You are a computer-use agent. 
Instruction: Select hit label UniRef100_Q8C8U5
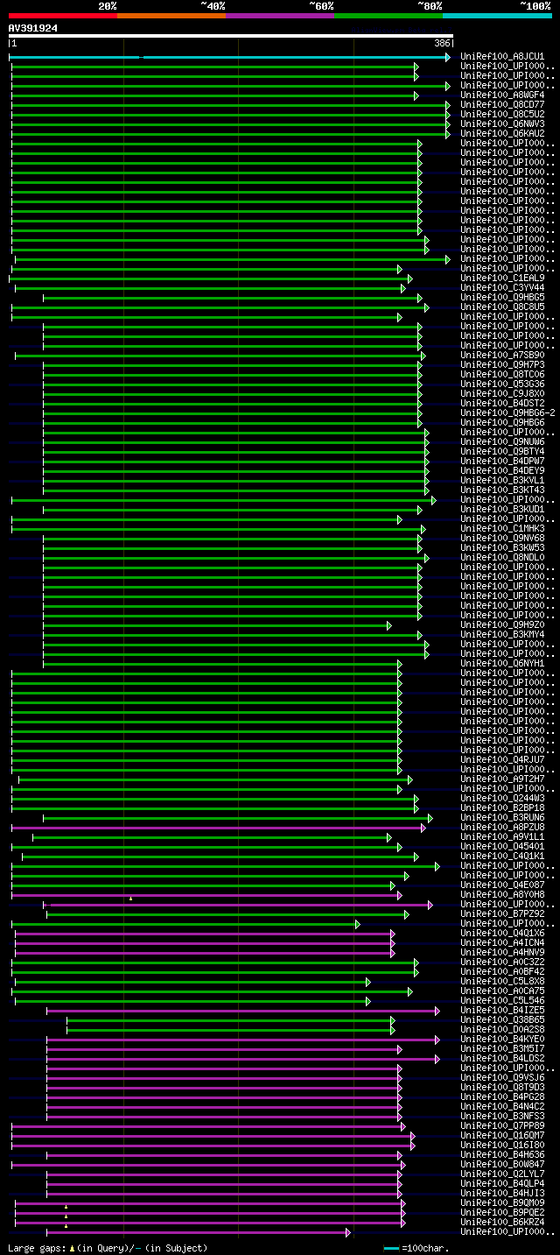tap(503, 307)
